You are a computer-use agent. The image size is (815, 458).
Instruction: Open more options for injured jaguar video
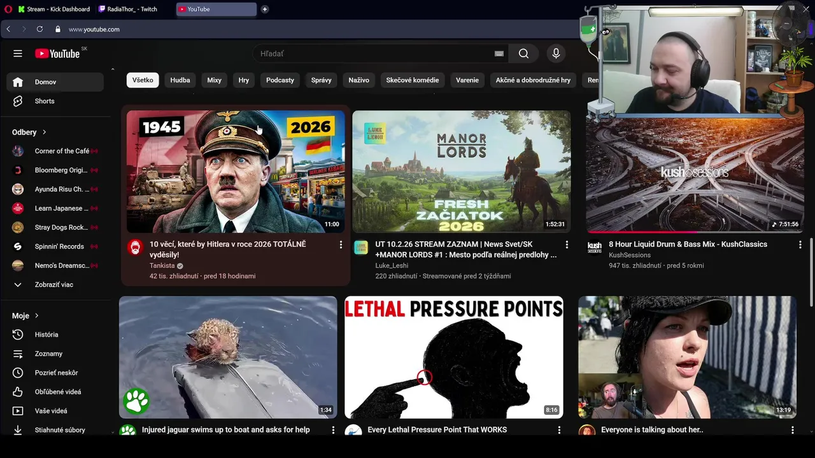coord(333,430)
